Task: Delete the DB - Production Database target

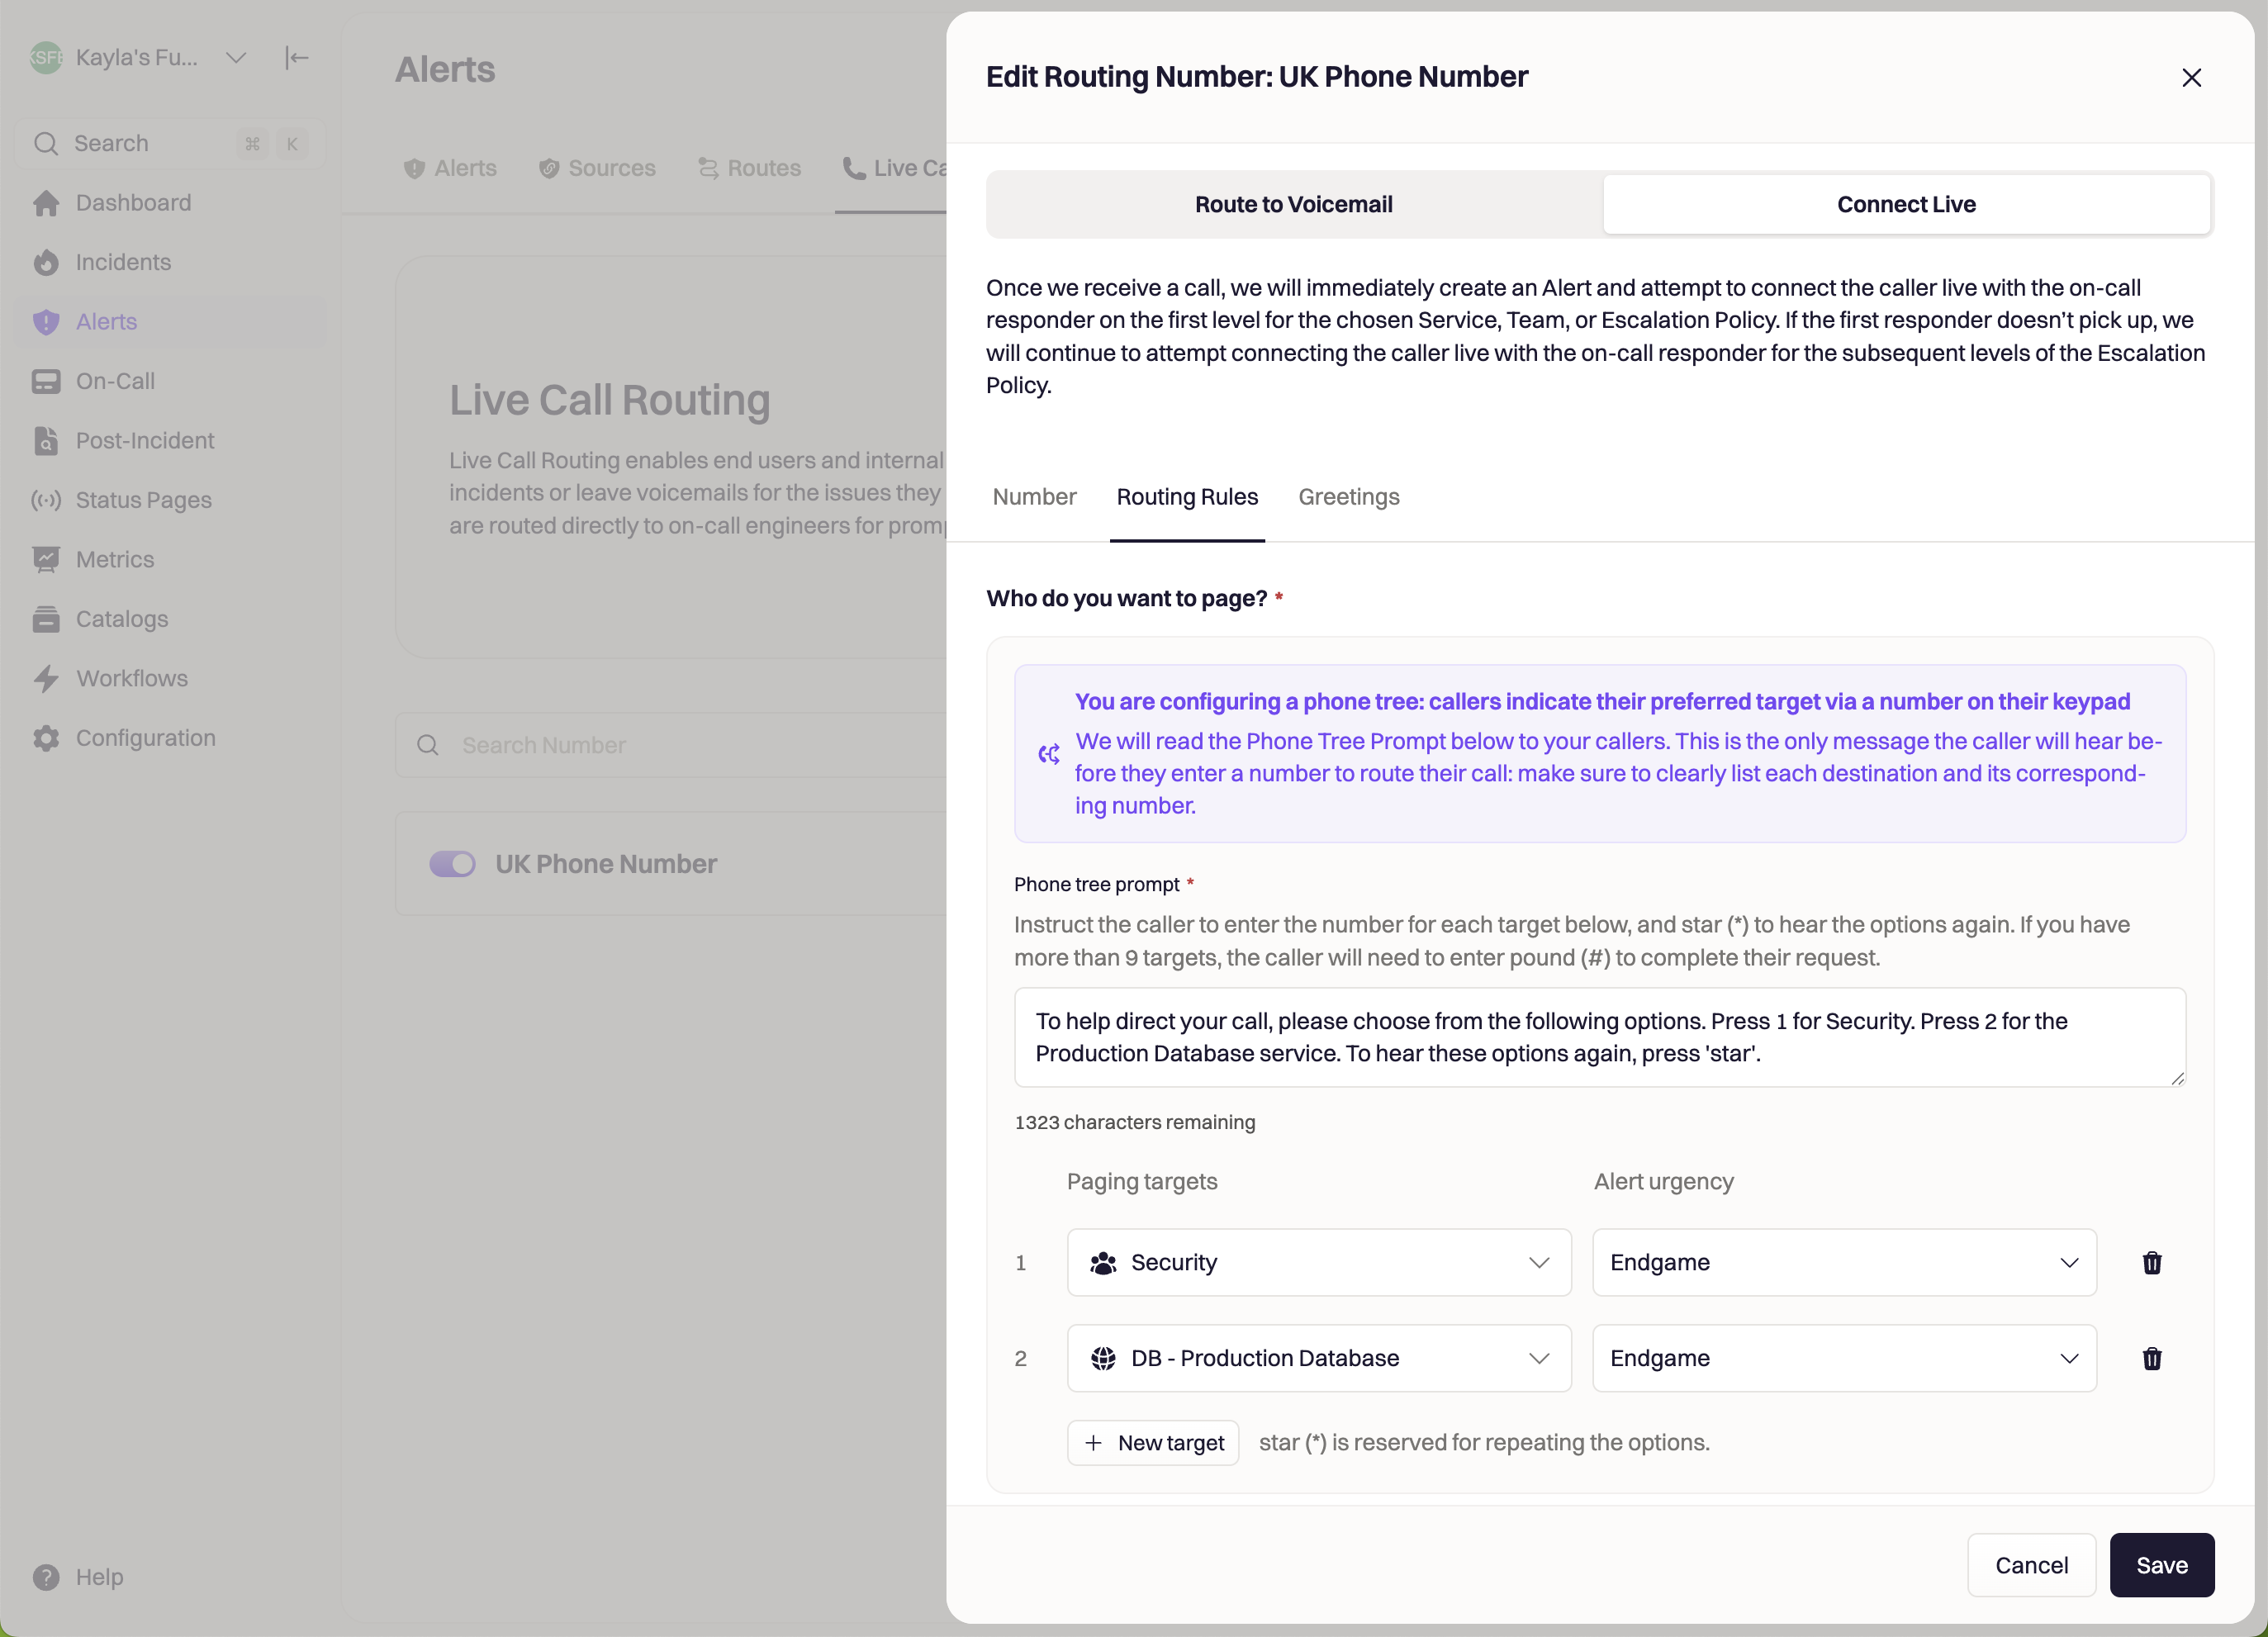Action: [2152, 1358]
